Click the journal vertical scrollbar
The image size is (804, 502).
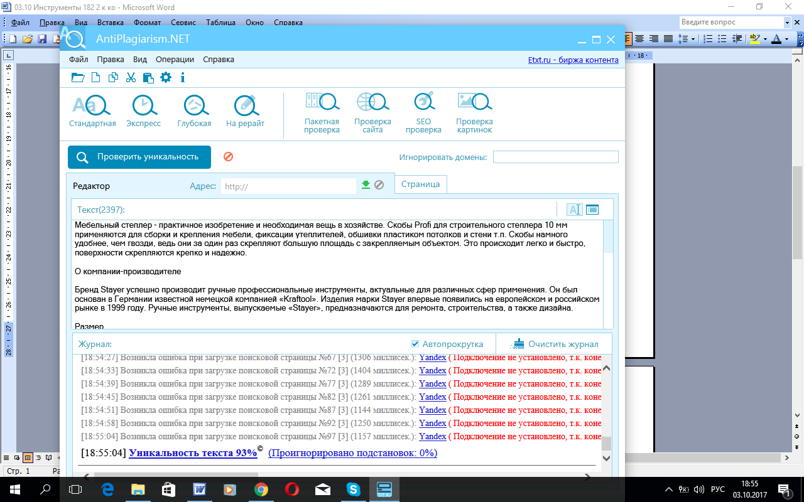(x=606, y=413)
